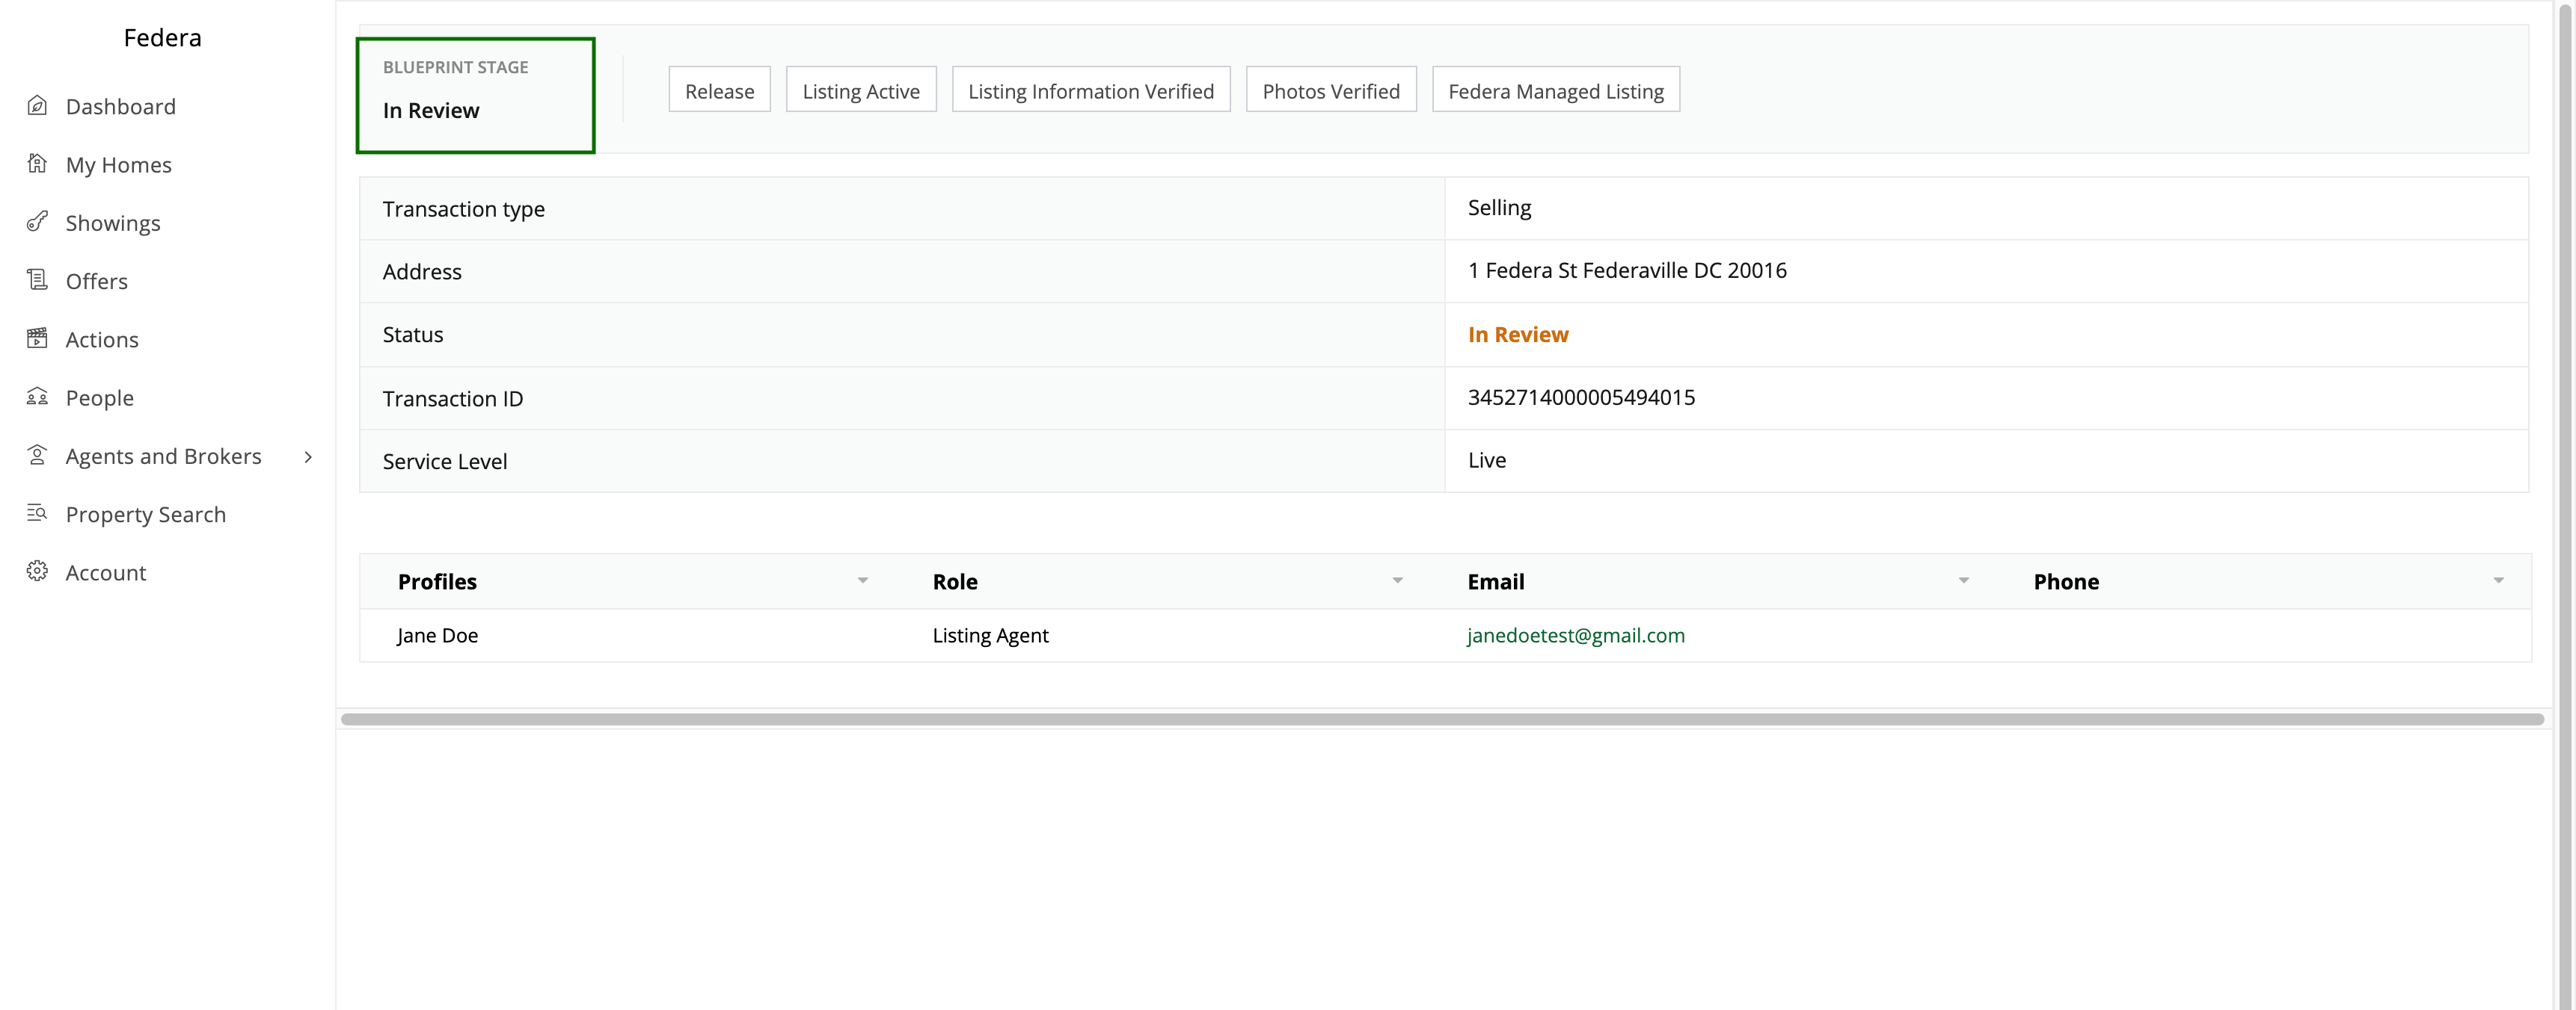
Task: Open the Role column dropdown arrow
Action: pos(1398,580)
